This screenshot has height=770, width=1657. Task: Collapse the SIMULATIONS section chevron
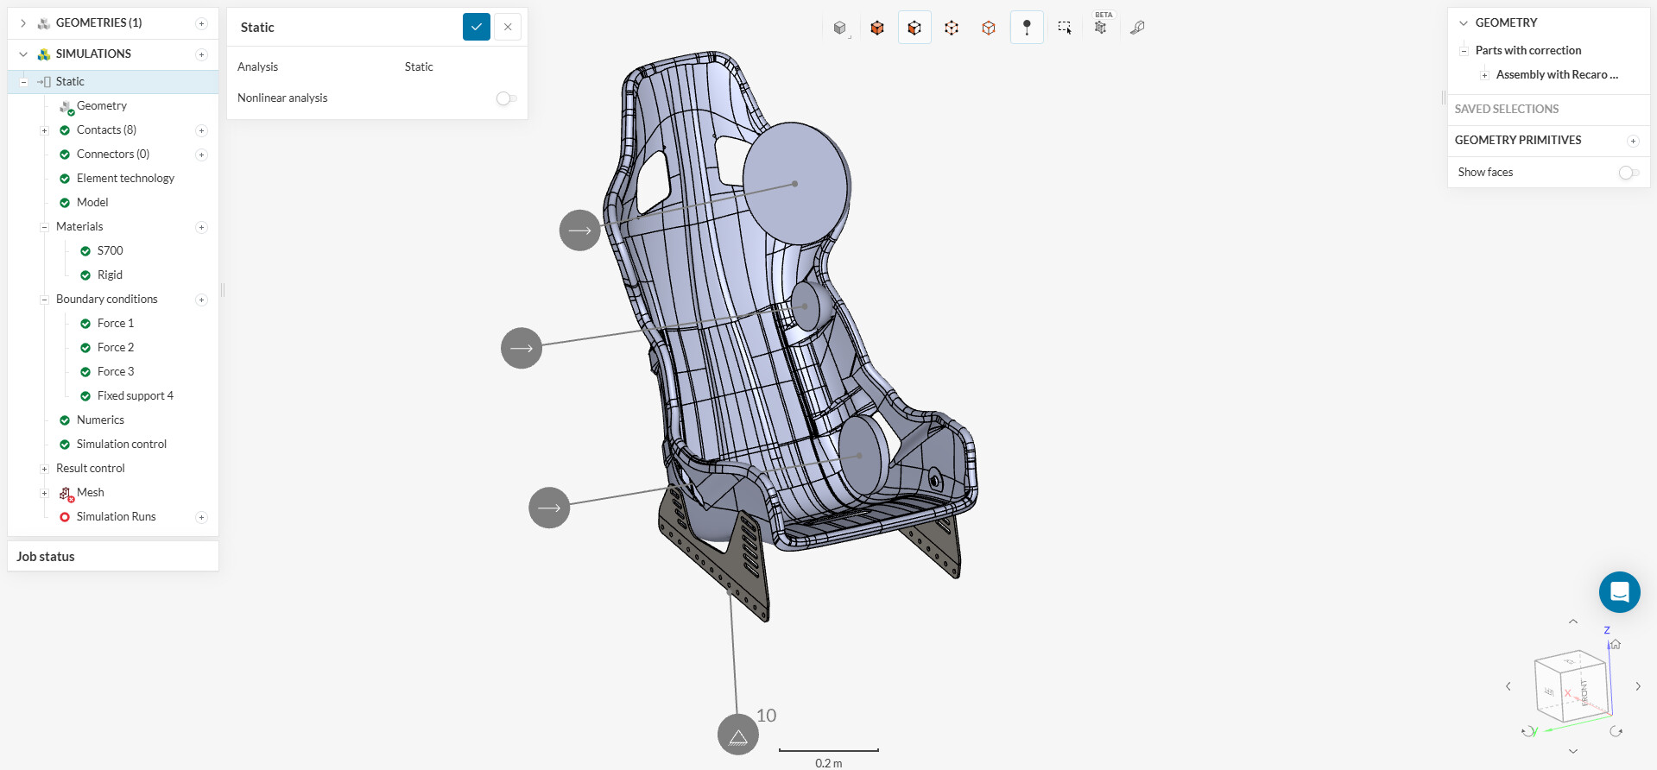[23, 54]
